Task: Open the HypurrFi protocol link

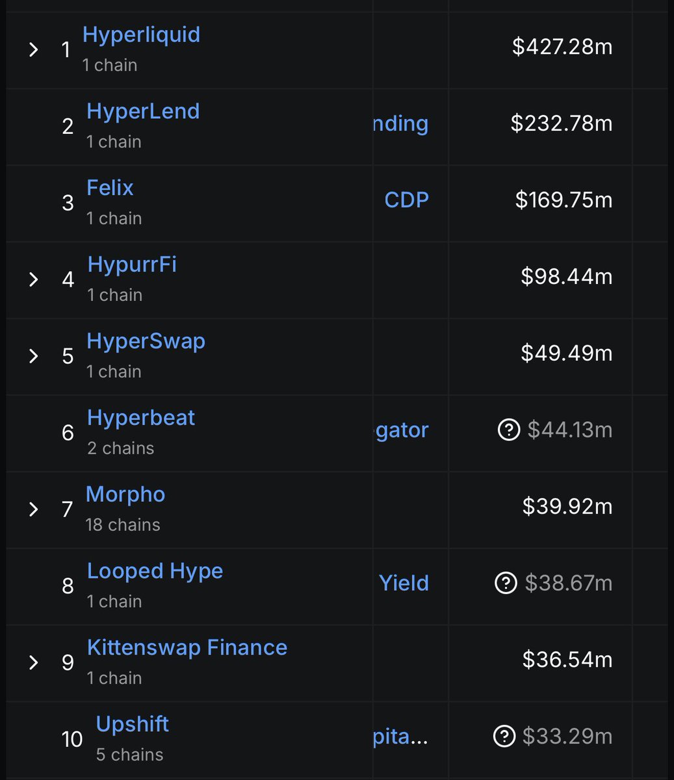Action: [x=132, y=265]
